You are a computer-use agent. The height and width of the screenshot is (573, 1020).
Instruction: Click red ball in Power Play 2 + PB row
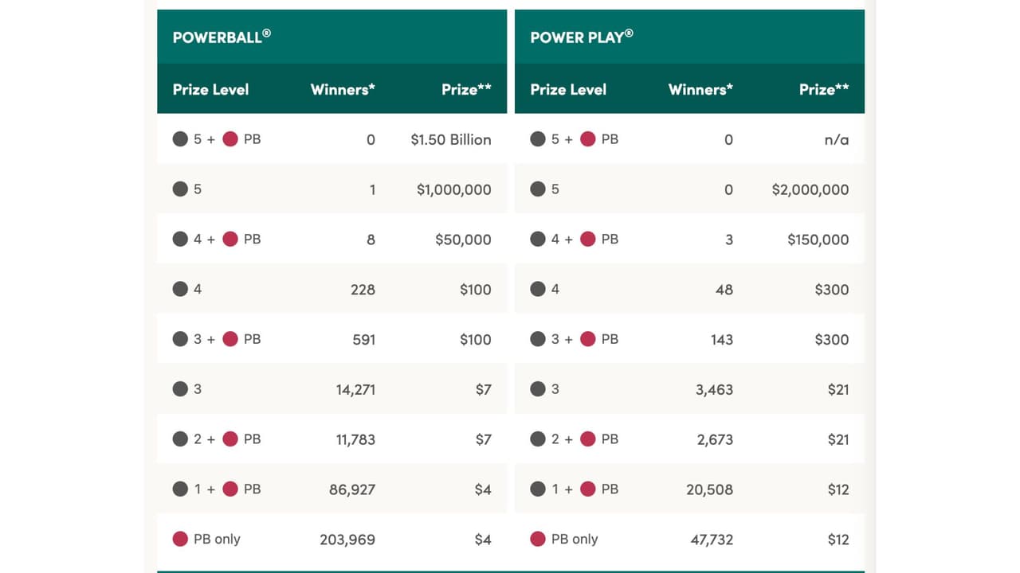pos(588,439)
